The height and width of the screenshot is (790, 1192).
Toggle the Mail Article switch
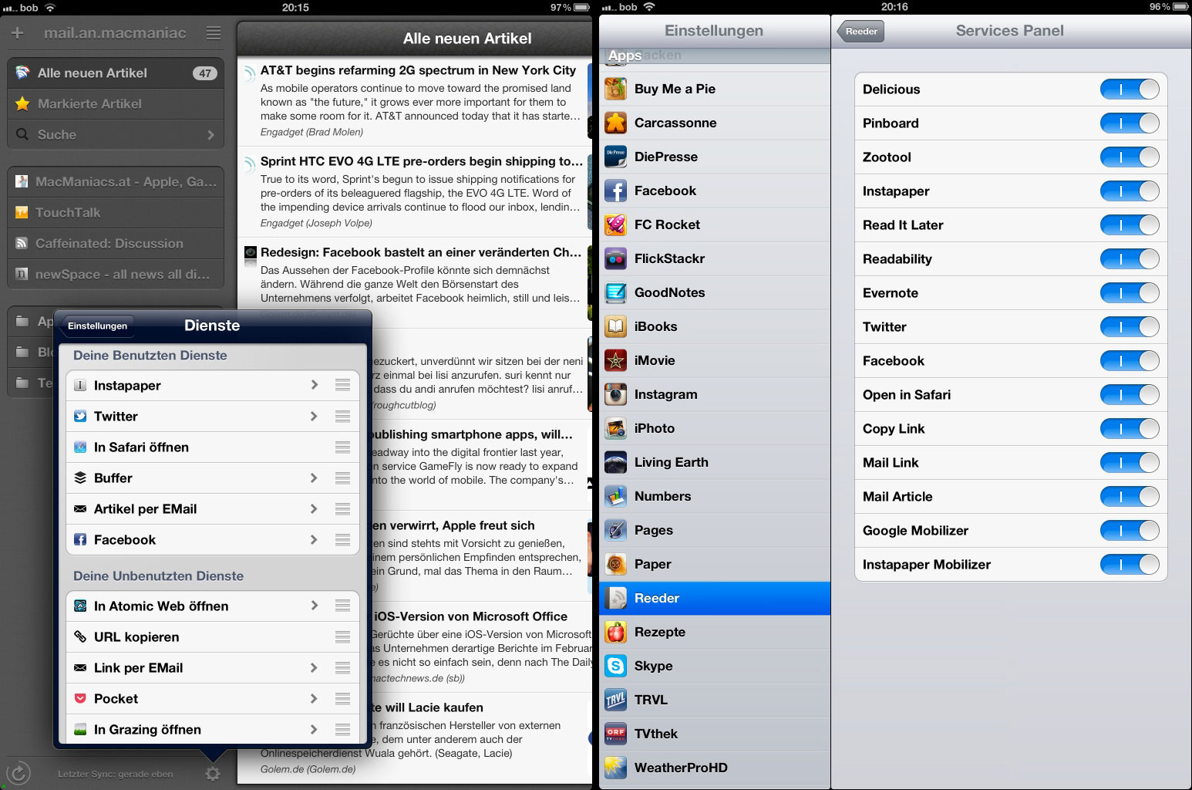tap(1130, 497)
